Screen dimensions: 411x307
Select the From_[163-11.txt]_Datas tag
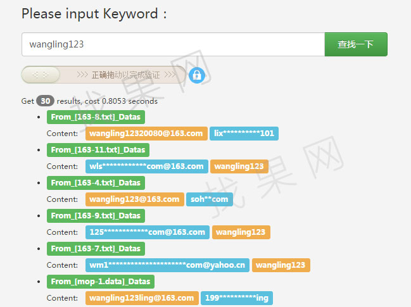(98, 150)
